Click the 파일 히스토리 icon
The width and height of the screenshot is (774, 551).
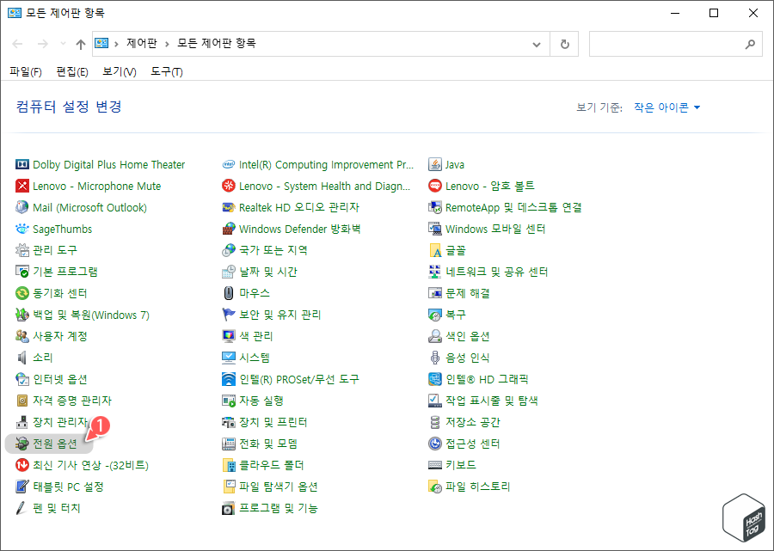[435, 487]
